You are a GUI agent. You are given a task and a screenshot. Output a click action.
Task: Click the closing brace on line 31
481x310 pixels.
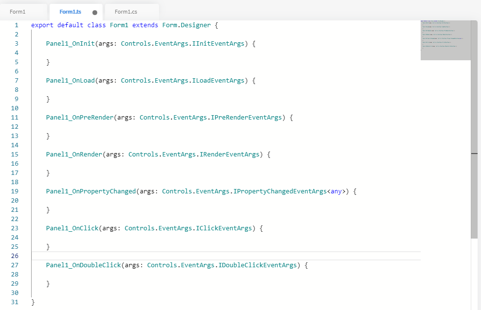click(33, 302)
